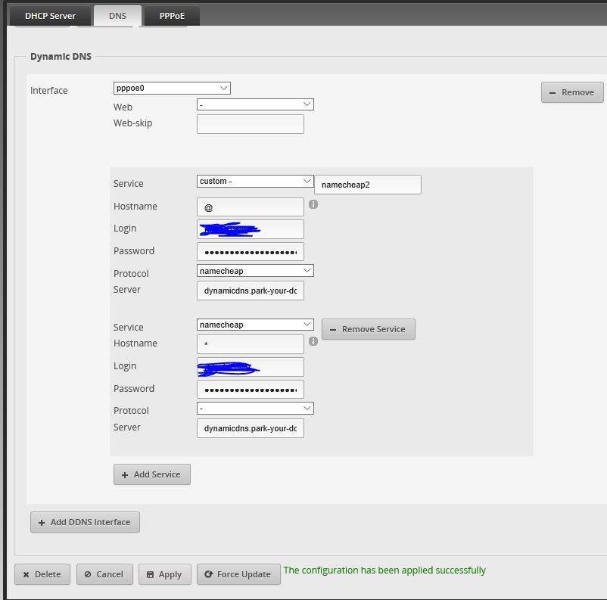Expand the empty Protocol dropdown in second service
607x600 pixels.
255,409
